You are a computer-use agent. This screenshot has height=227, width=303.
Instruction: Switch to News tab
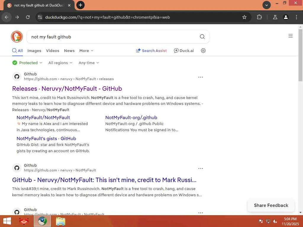(69, 51)
